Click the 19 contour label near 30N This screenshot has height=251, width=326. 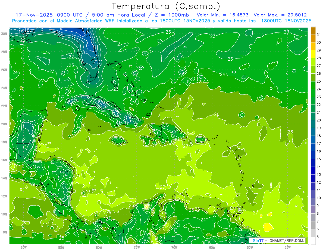pyautogui.click(x=21, y=32)
